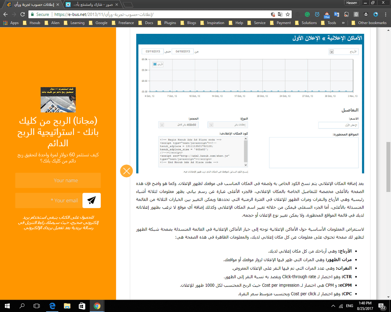The image size is (391, 312).
Task: Open the Help bookmark folder
Action: [x=236, y=23]
